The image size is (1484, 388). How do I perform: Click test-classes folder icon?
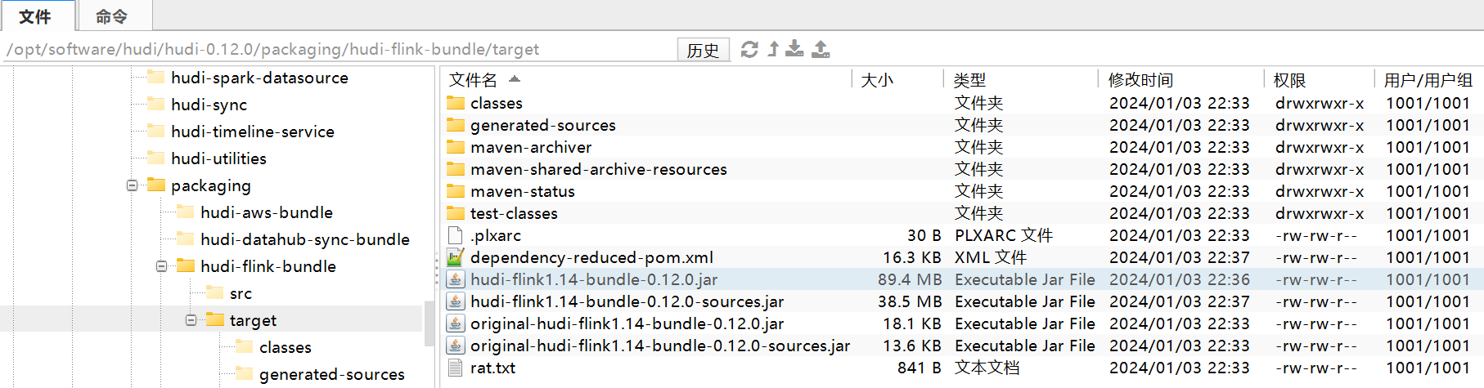pos(456,213)
